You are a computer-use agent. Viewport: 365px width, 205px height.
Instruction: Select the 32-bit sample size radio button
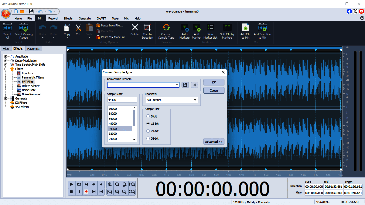pyautogui.click(x=148, y=138)
